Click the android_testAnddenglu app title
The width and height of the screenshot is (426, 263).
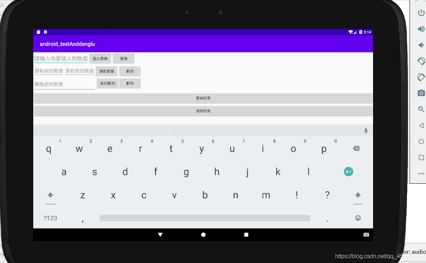67,44
